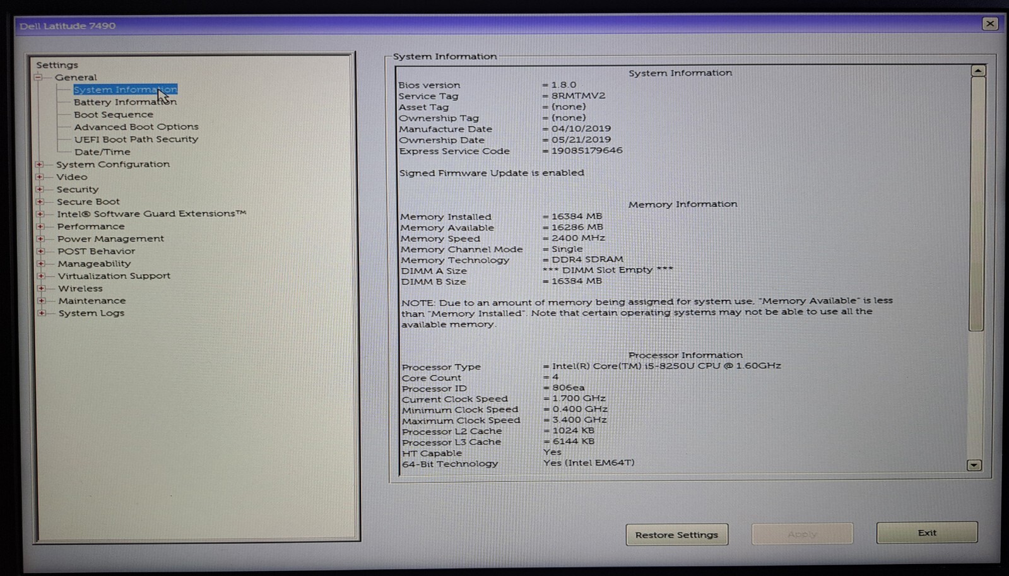1009x576 pixels.
Task: Click the Yes (Intel EM64T) value
Action: coord(589,462)
